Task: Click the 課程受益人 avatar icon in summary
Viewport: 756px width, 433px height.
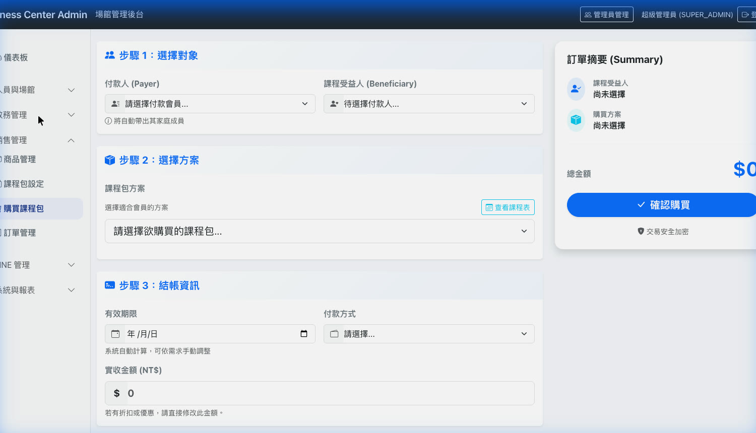Action: [576, 89]
